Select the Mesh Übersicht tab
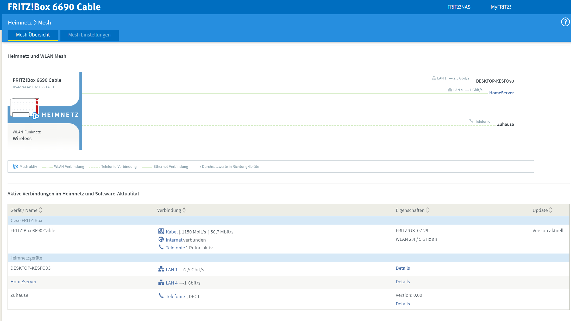The height and width of the screenshot is (321, 571). [x=33, y=35]
